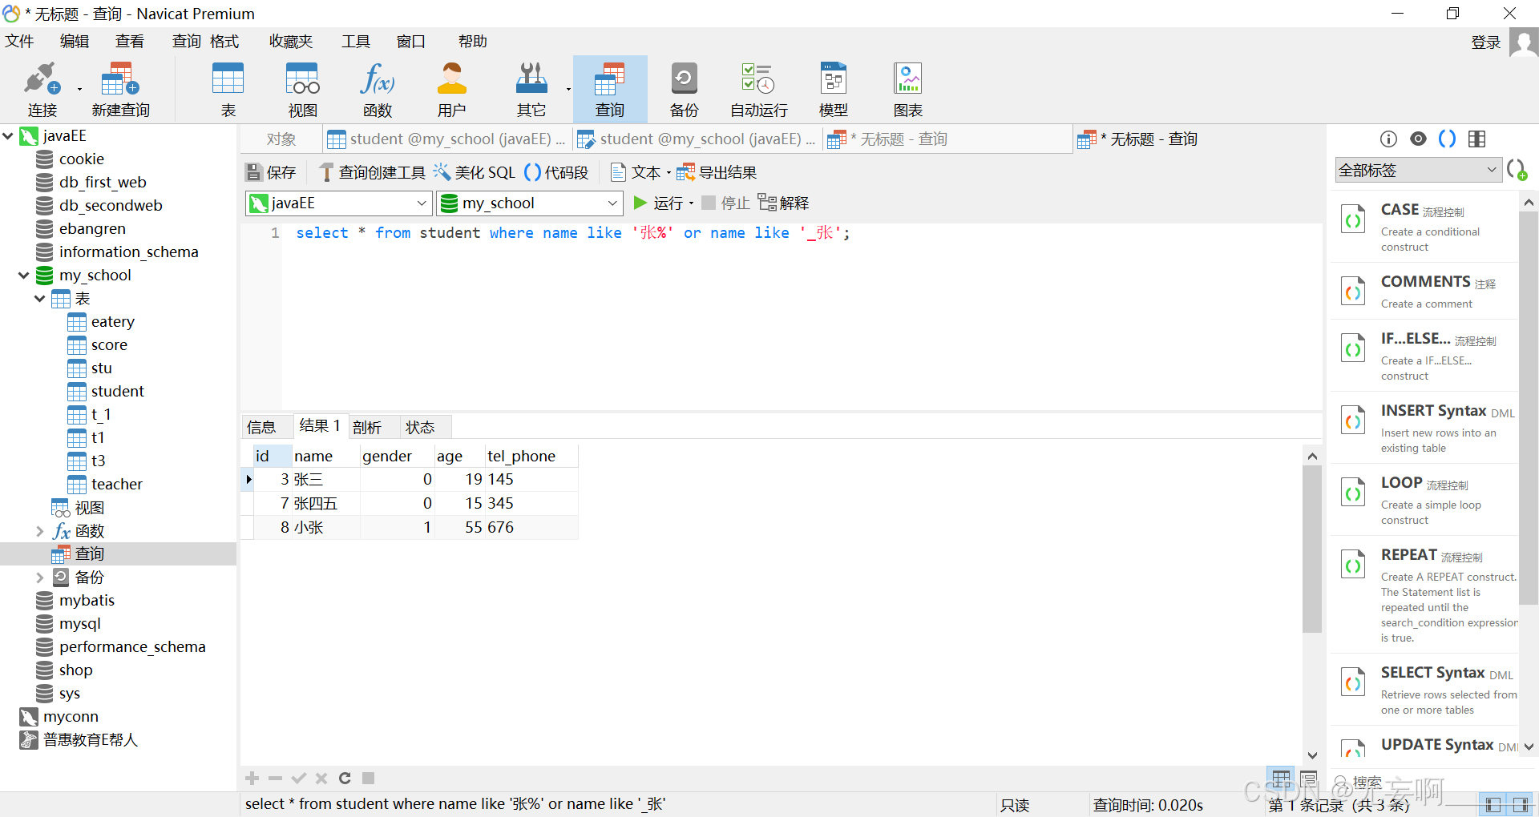
Task: Switch to grid view at bottom
Action: (1281, 779)
